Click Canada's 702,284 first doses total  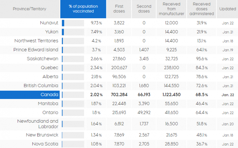coord(119,95)
